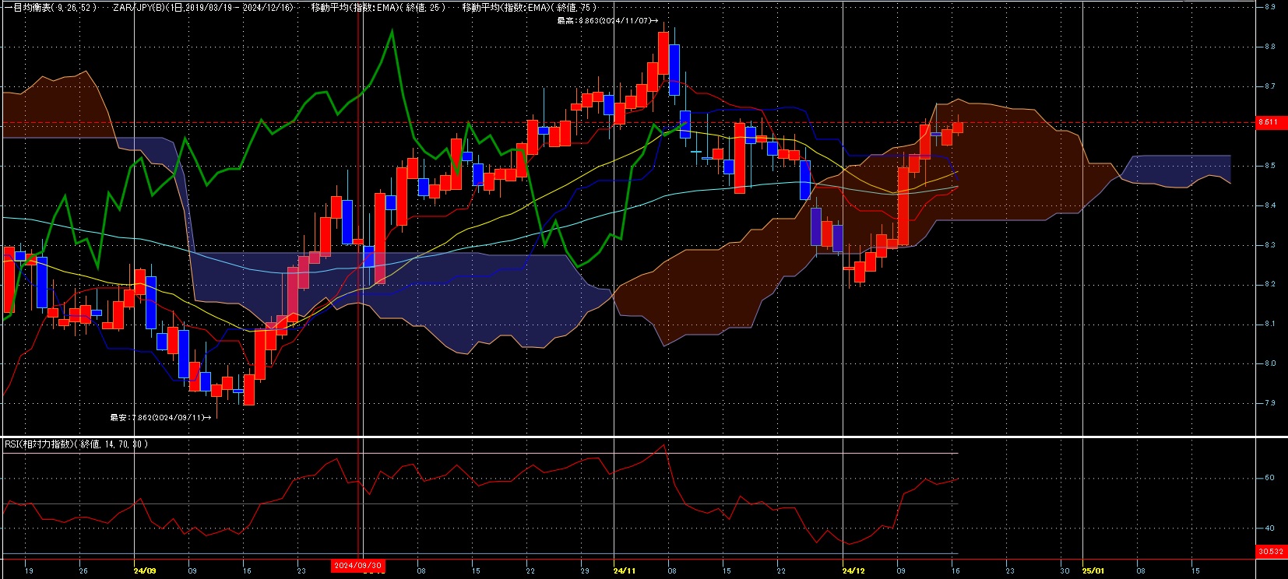Click the 30 date label before 25/01
This screenshot has width=1288, height=579.
pos(1065,571)
